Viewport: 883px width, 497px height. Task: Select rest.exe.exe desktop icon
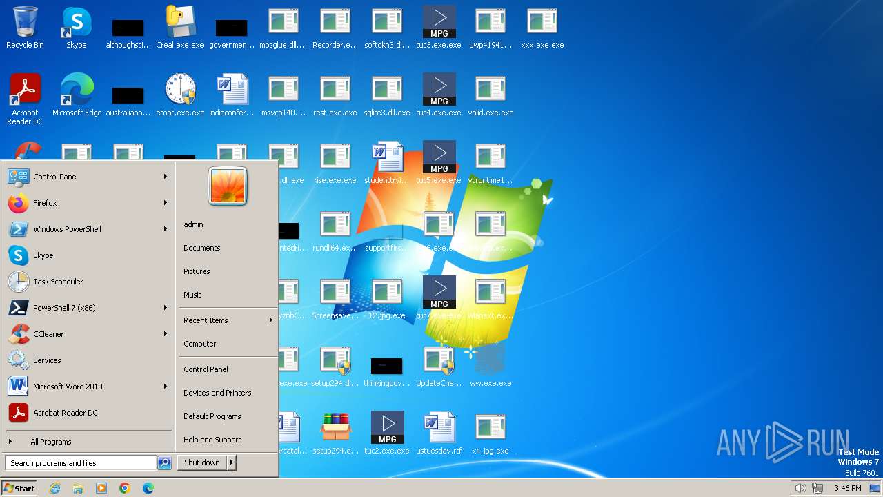(x=335, y=95)
